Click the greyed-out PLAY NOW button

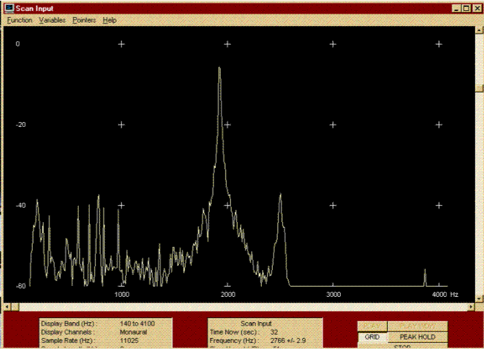tap(418, 326)
